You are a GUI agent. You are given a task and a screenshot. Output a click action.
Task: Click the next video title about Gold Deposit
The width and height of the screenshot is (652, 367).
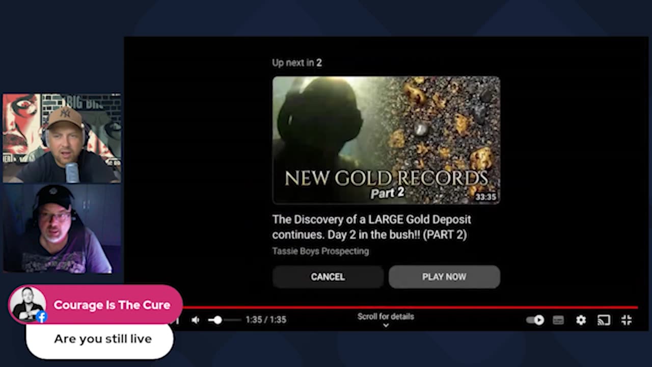tap(372, 227)
